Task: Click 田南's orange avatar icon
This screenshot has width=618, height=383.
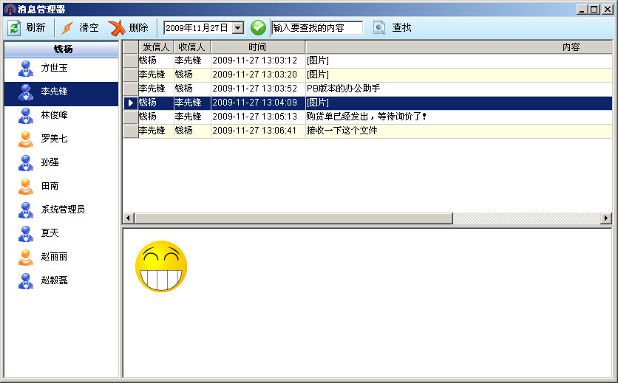Action: (x=26, y=186)
